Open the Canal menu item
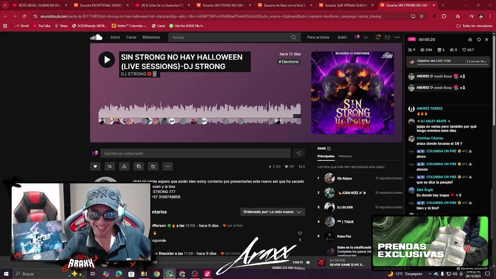 131,37
